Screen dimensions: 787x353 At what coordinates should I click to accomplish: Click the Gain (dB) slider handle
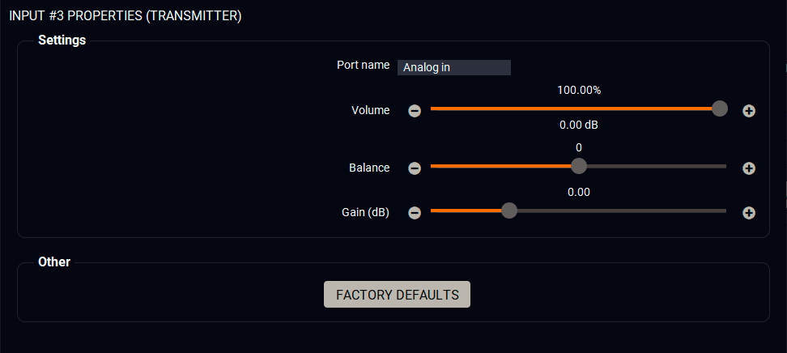[x=509, y=211]
